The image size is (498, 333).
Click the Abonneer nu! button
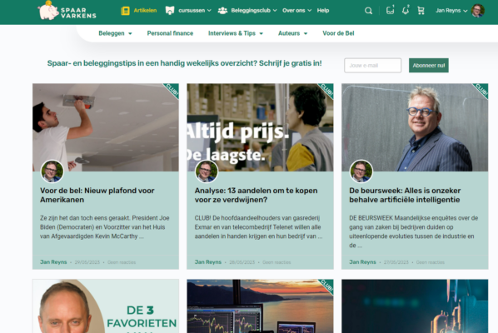tap(429, 66)
